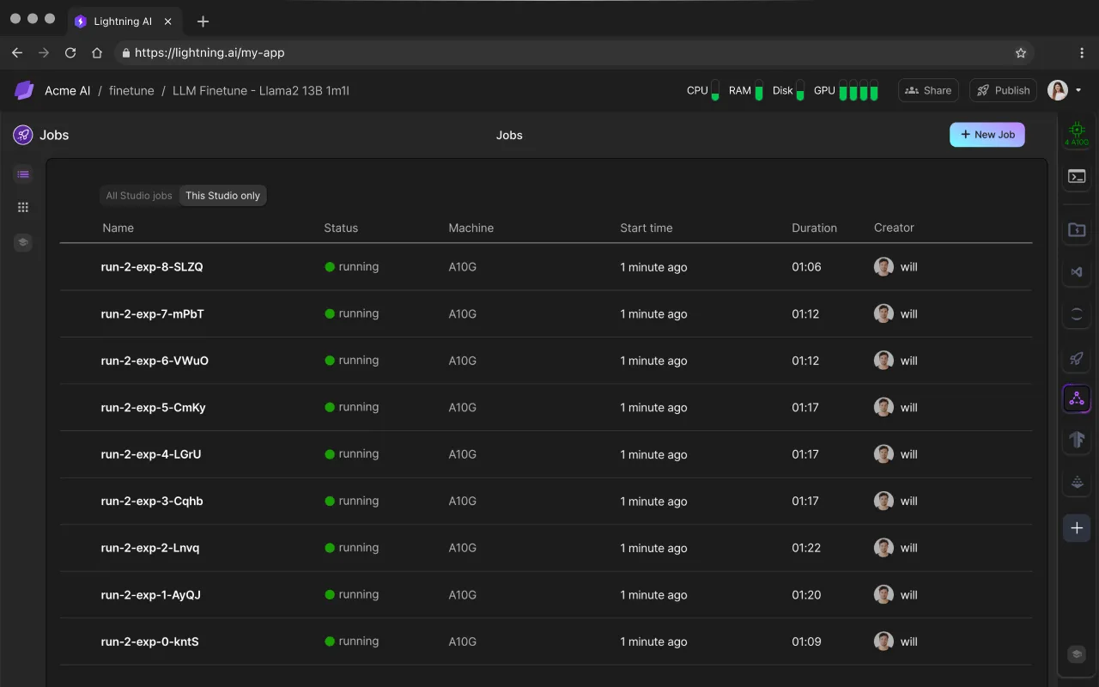Open the finetune breadcrumb link

[131, 90]
